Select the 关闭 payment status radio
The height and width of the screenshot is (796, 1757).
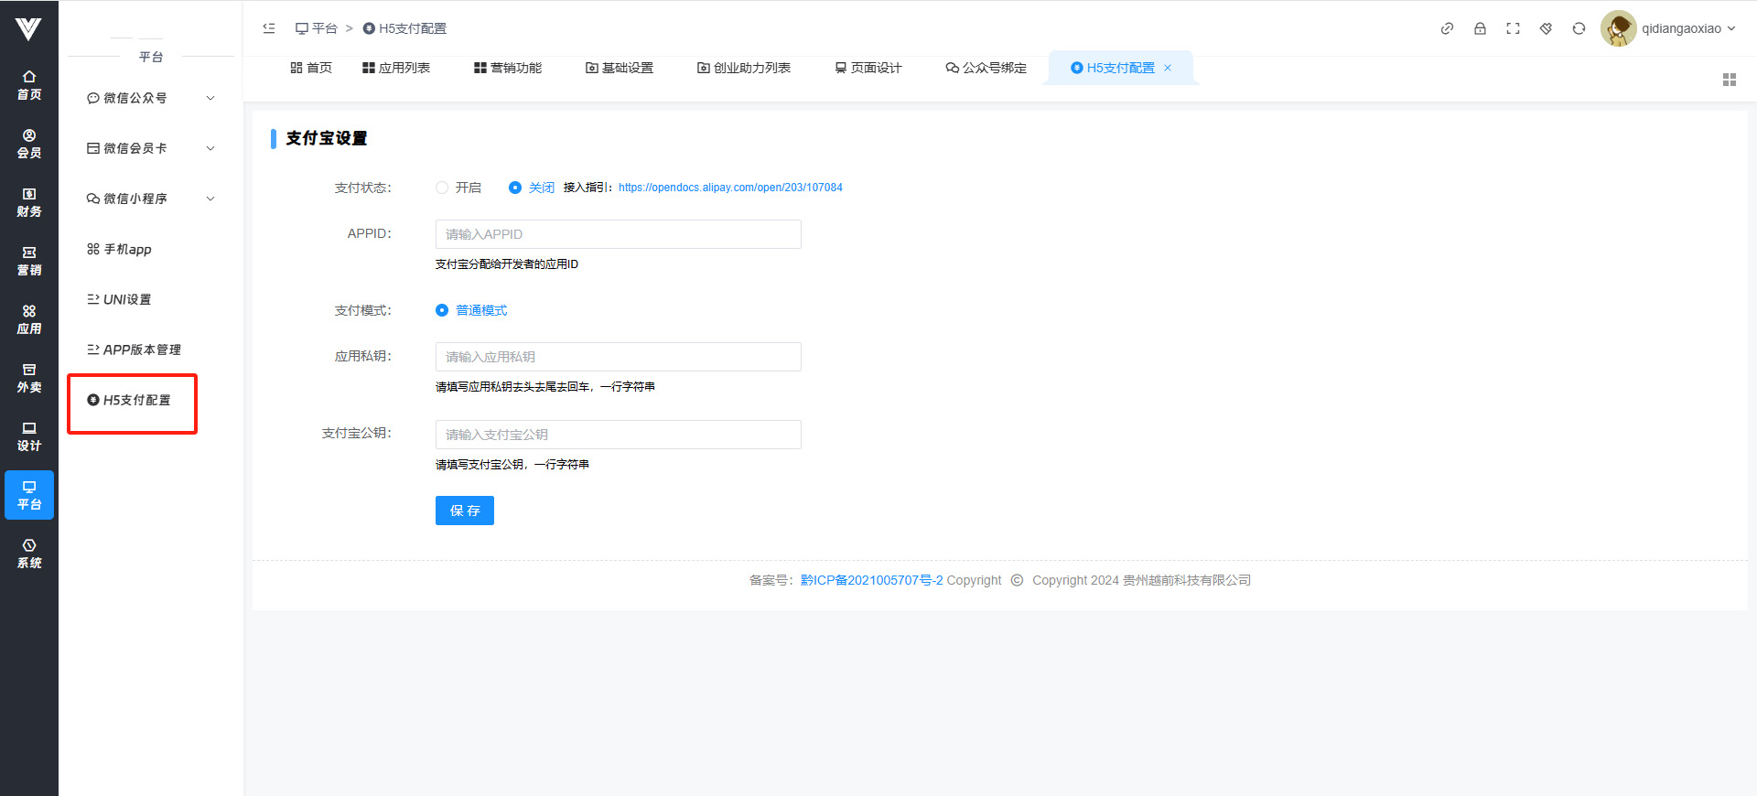point(515,188)
